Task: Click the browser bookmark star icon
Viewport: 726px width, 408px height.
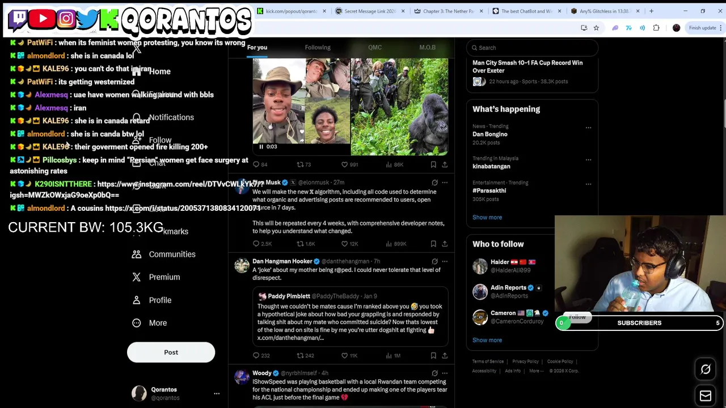Action: click(x=596, y=28)
